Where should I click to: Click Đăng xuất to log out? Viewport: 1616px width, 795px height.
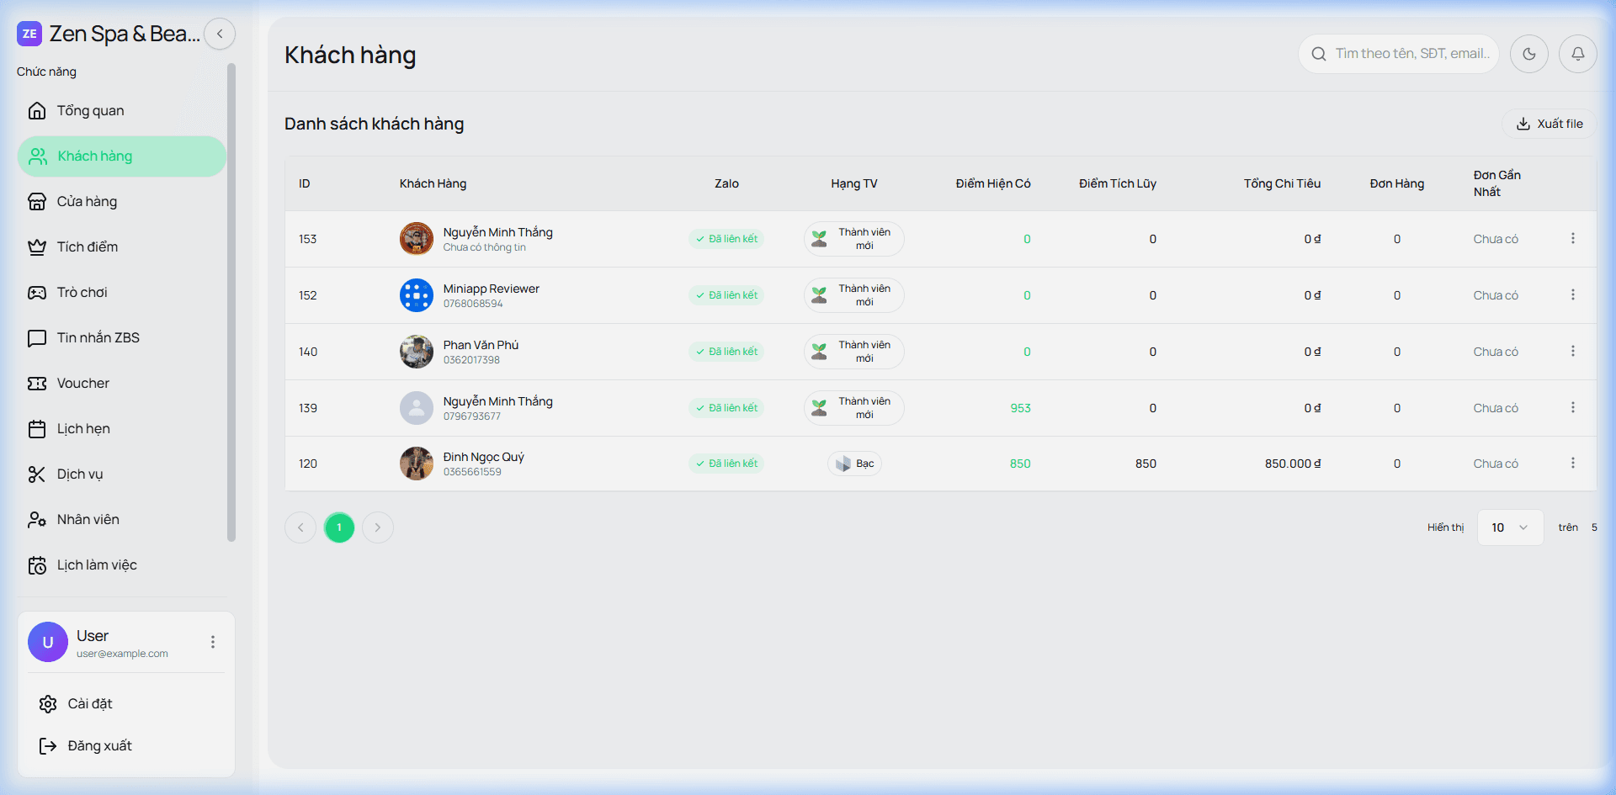(99, 746)
